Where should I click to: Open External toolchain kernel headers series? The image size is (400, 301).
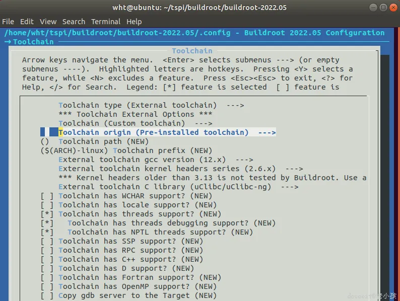pos(181,169)
